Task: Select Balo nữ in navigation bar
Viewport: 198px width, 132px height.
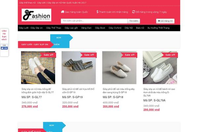Action: pyautogui.click(x=140, y=28)
